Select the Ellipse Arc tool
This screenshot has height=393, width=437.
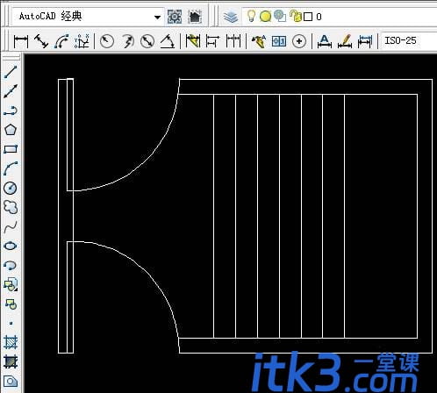coord(11,265)
